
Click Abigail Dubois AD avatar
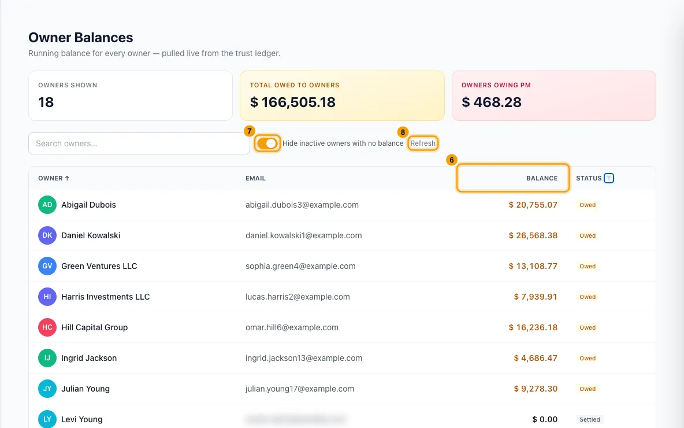point(47,205)
